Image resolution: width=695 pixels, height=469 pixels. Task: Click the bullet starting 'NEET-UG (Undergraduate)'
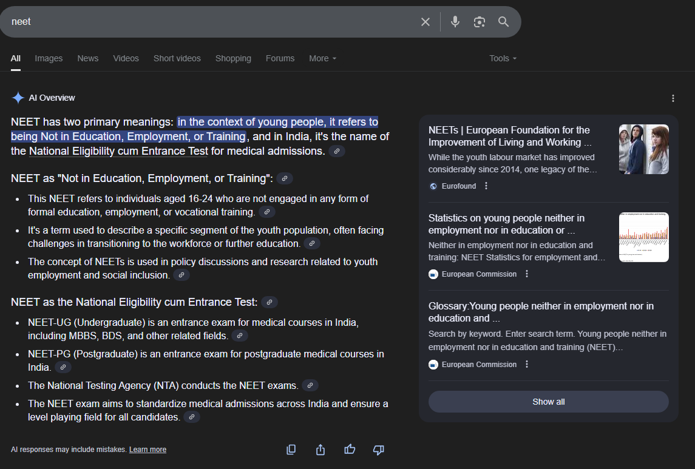point(193,329)
